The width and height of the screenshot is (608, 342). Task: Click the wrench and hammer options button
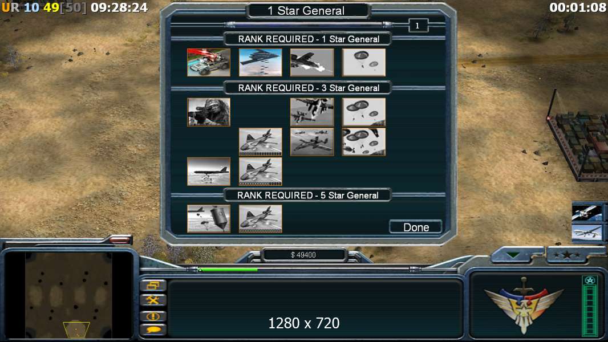point(153,300)
